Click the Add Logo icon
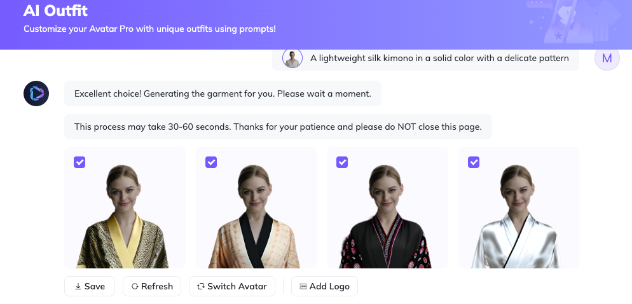The height and width of the screenshot is (304, 632). click(x=303, y=286)
